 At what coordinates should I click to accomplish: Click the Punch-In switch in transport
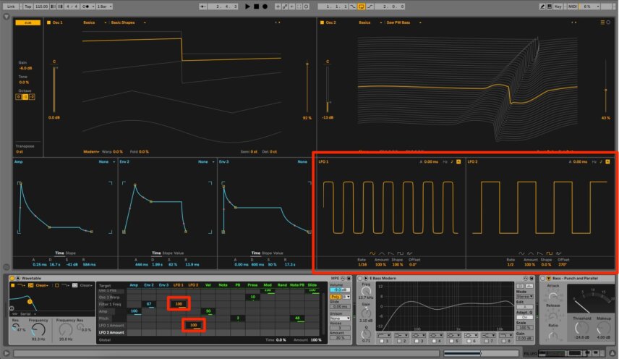(353, 7)
